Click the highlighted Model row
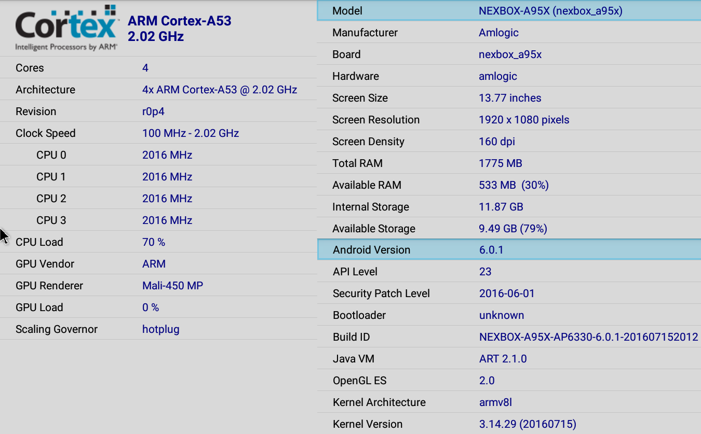Screen dimensions: 701x434 click(x=509, y=11)
